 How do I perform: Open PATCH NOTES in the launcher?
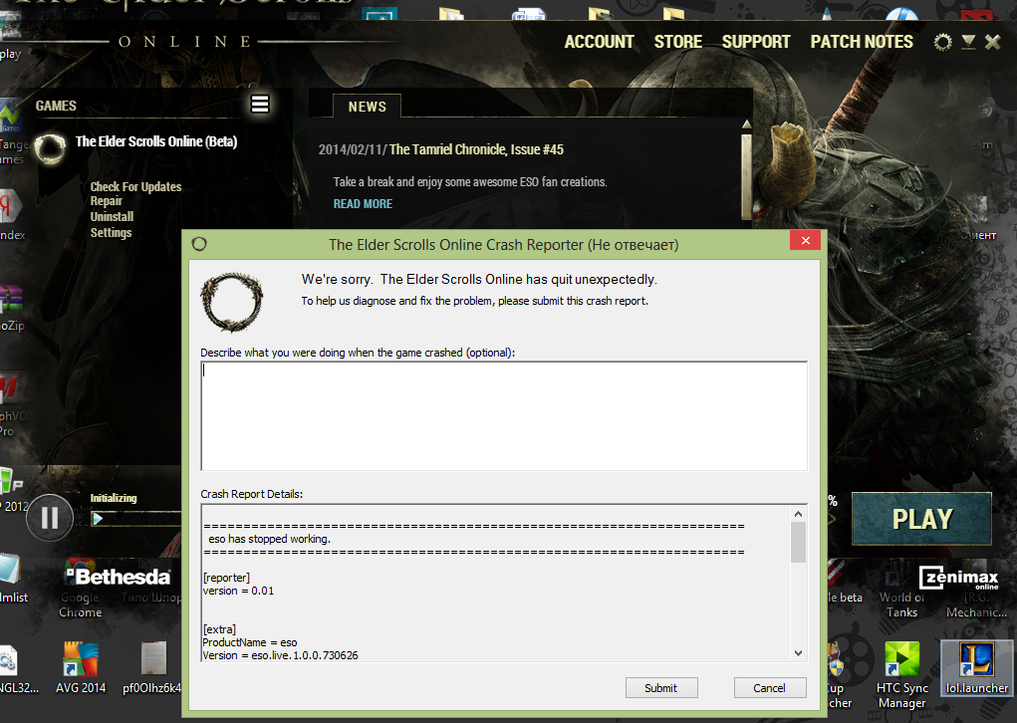862,42
